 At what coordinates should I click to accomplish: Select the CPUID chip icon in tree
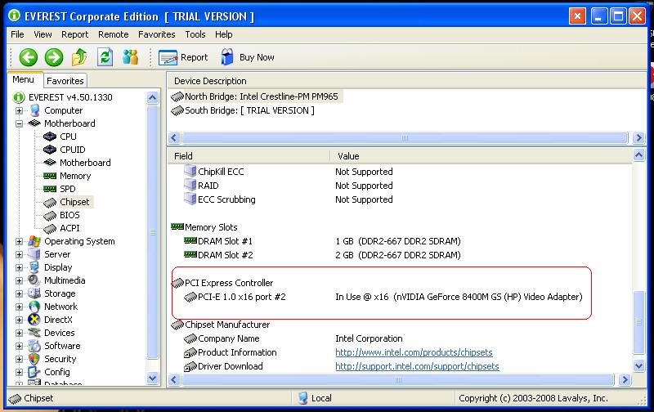(50, 150)
